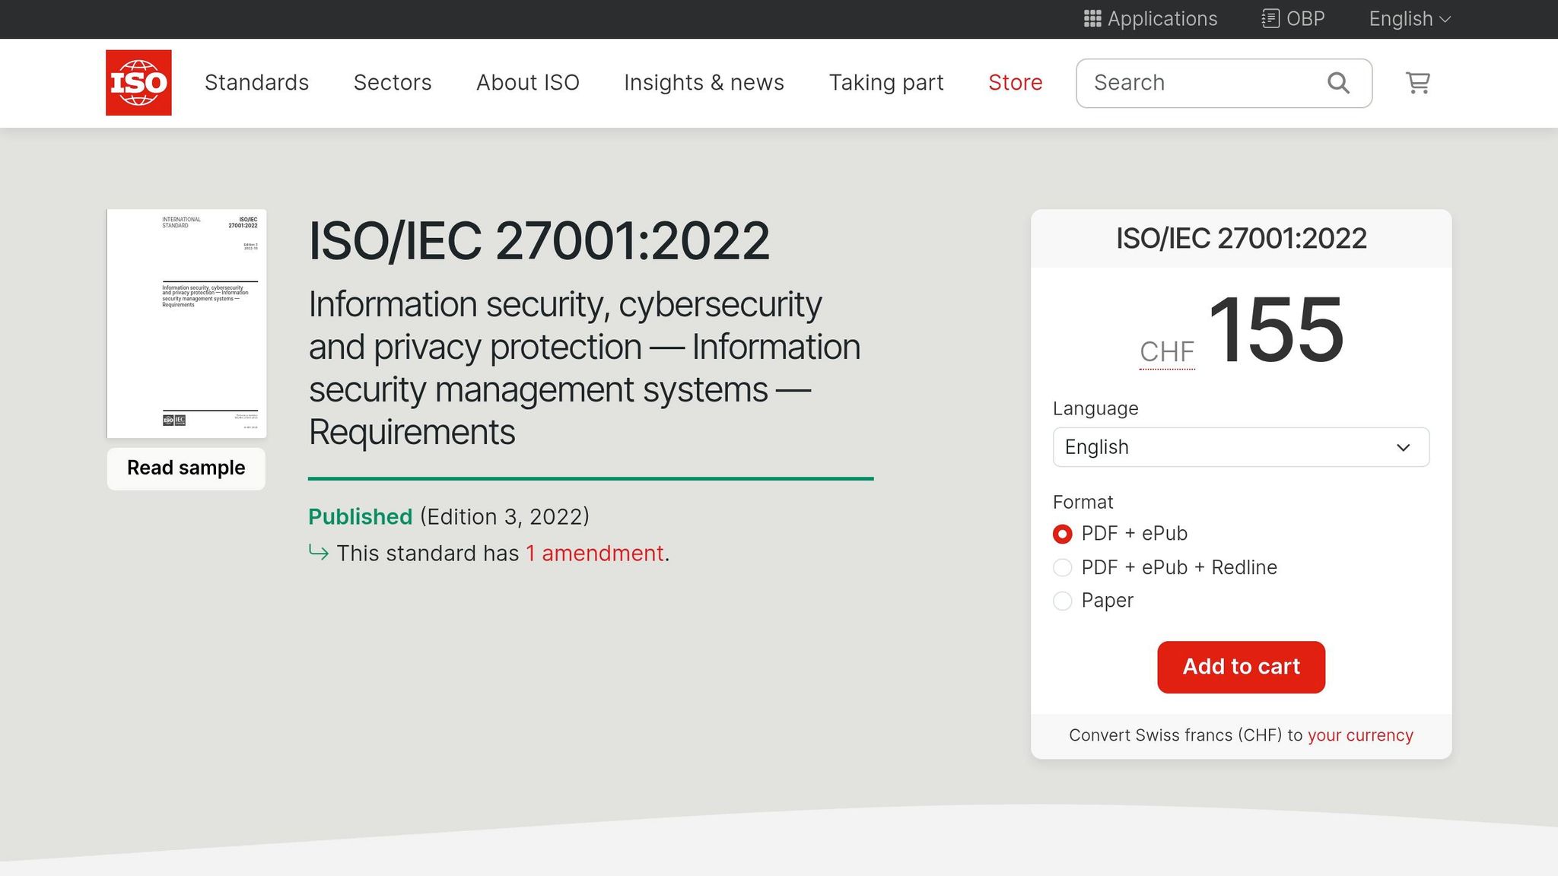Open the Language selector showing English

[x=1240, y=447]
